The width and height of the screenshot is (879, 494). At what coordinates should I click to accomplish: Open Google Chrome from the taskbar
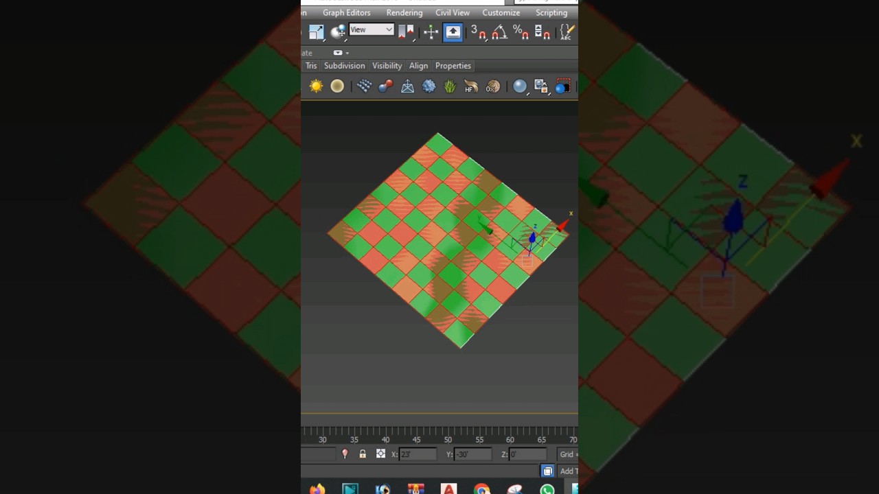(482, 489)
